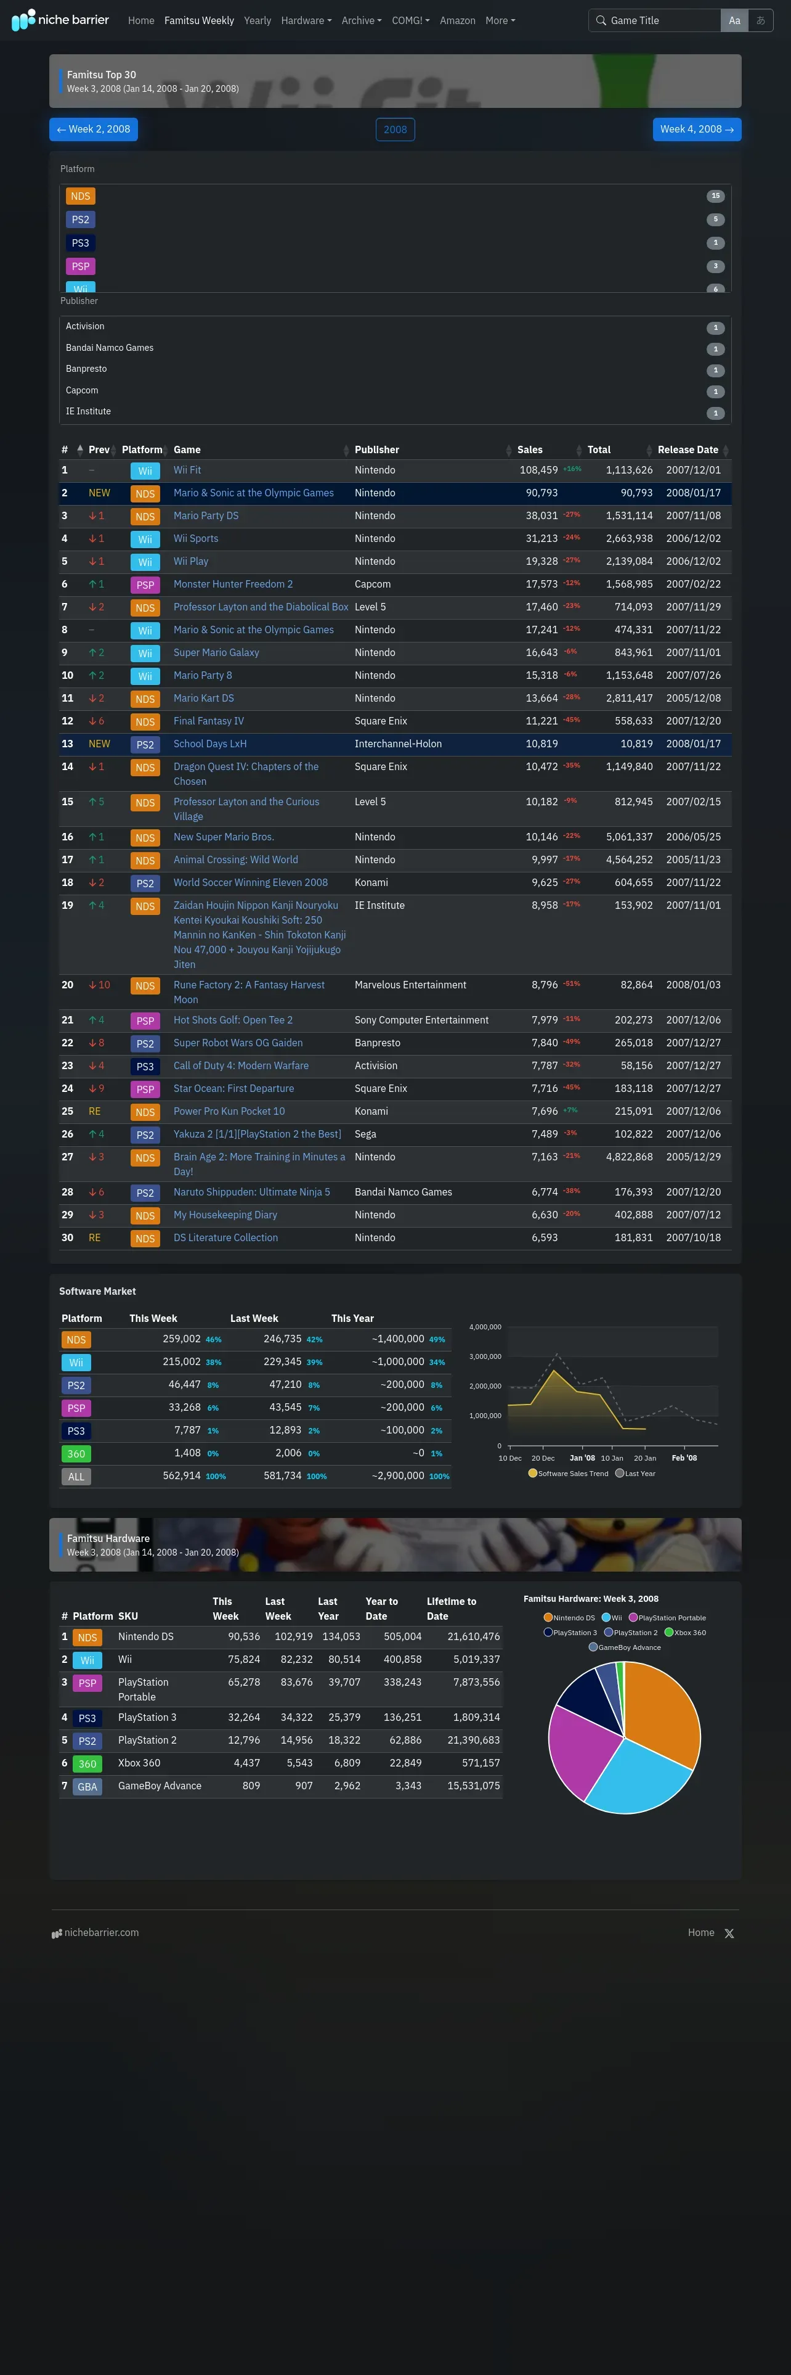This screenshot has width=791, height=2375.
Task: Select the PS3 platform filter badge
Action: [81, 244]
